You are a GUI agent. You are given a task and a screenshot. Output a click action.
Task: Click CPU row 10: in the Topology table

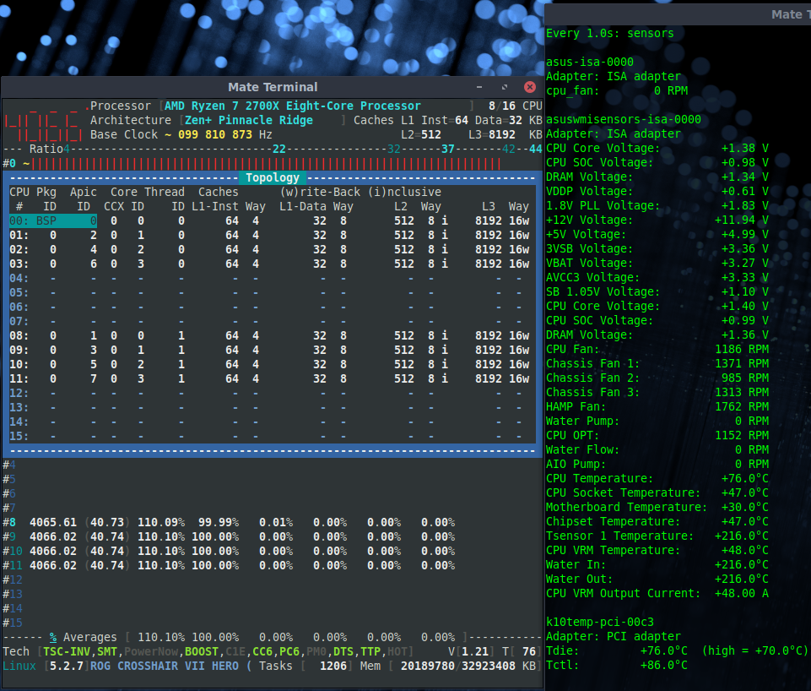click(x=269, y=364)
